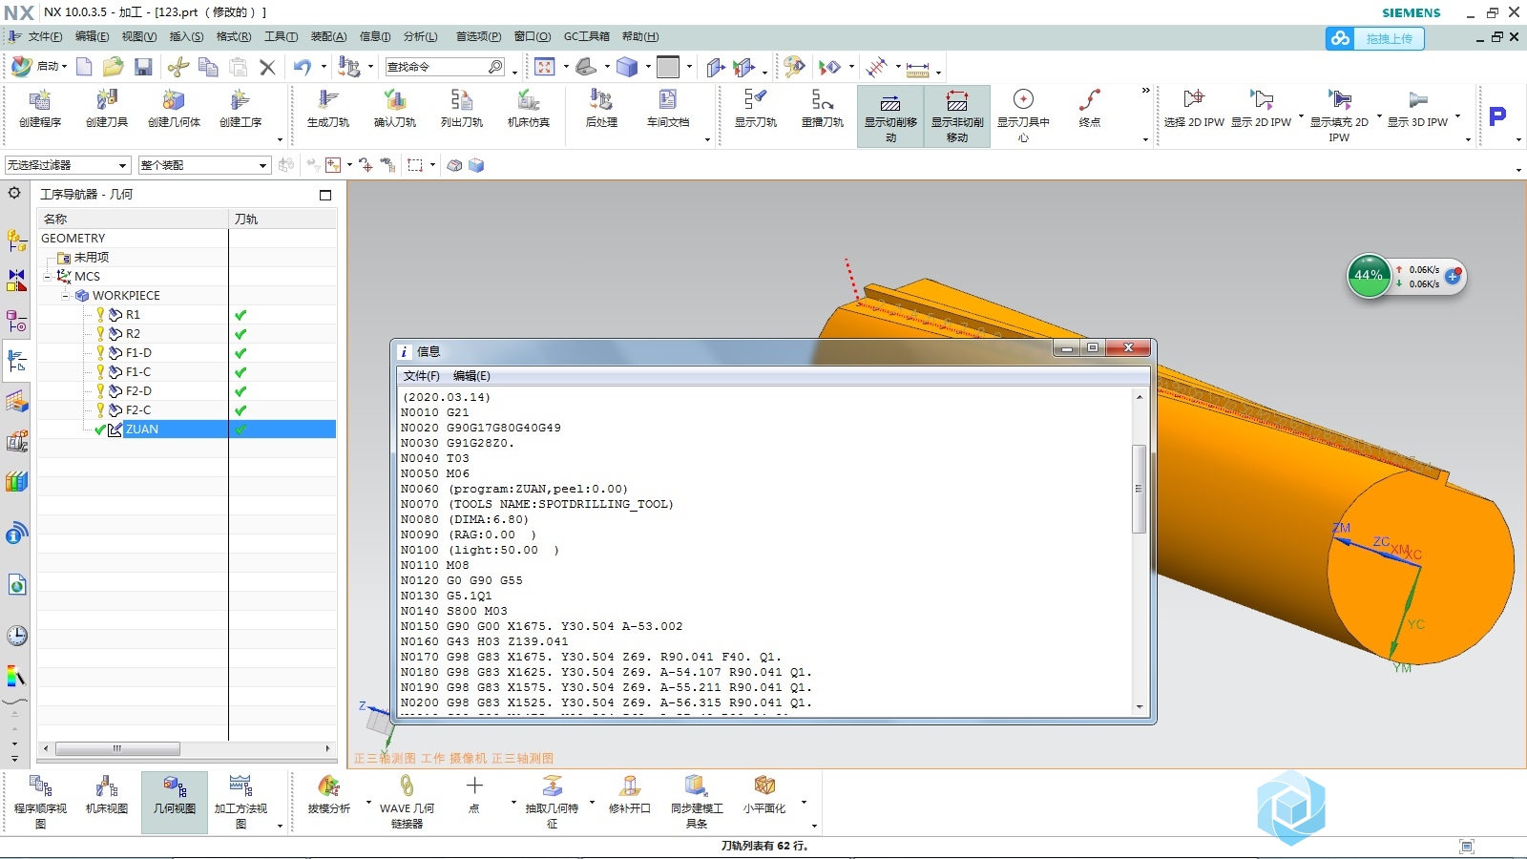Collapse the MCS tree node
1527x859 pixels.
(x=47, y=277)
